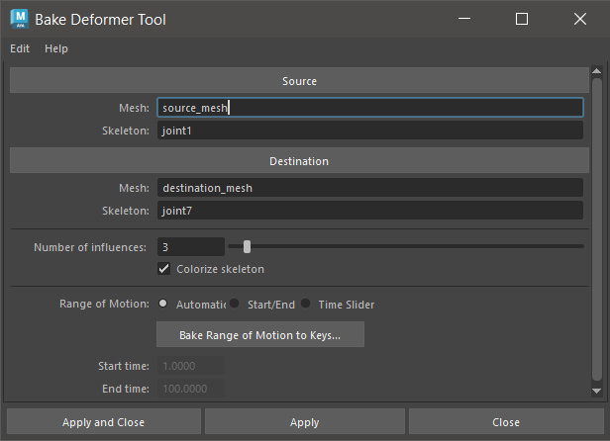Open the Help menu
The width and height of the screenshot is (610, 441).
point(56,48)
